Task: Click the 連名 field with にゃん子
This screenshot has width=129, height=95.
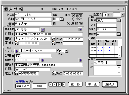Action: [x=33, y=24]
